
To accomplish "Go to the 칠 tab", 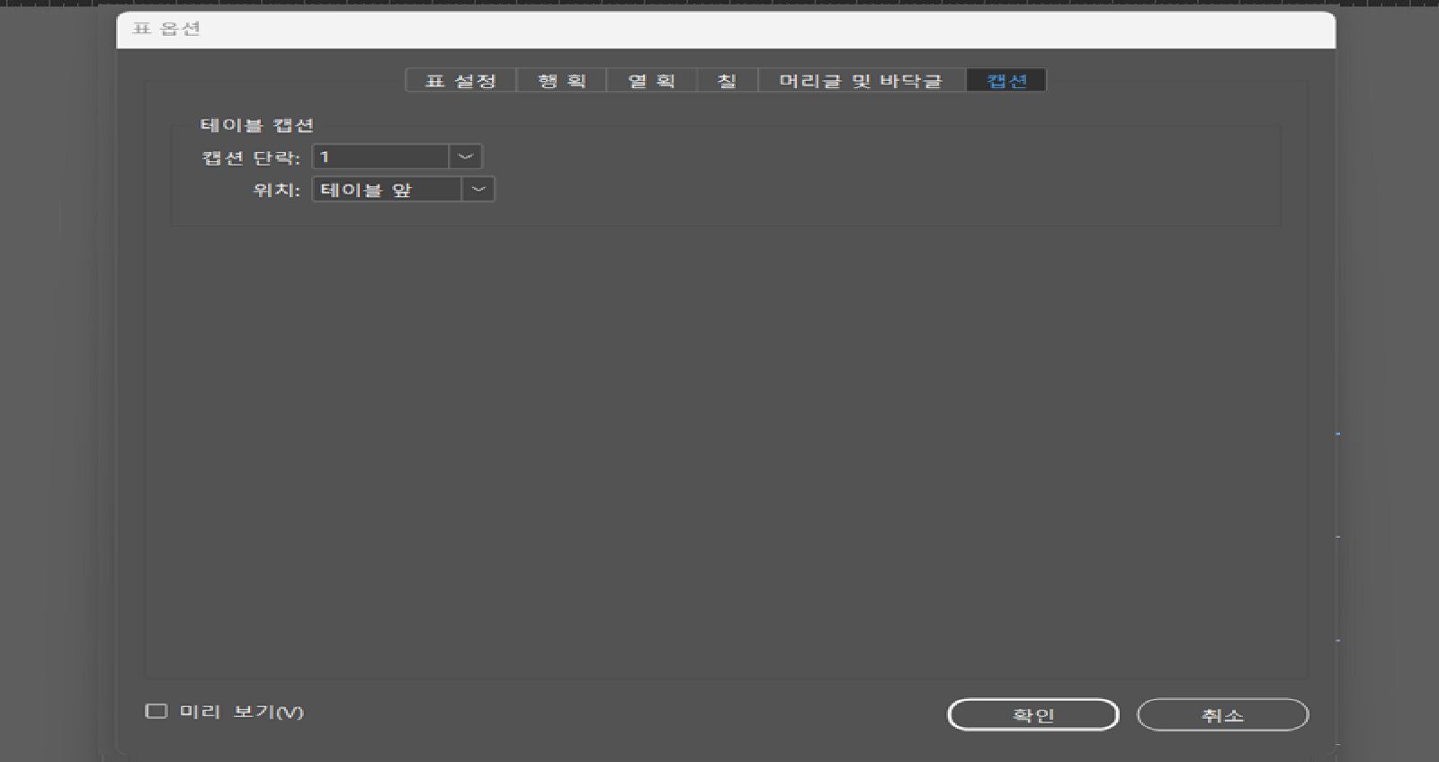I will (x=727, y=80).
